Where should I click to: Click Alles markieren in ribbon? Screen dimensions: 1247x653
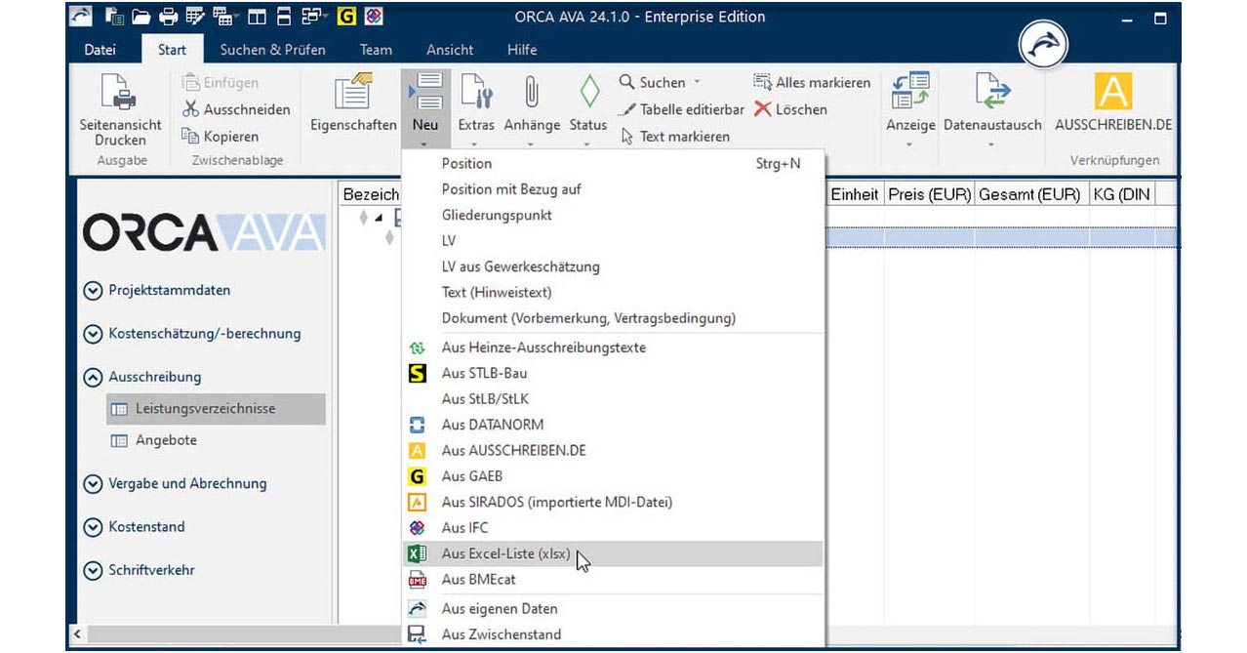pos(812,83)
